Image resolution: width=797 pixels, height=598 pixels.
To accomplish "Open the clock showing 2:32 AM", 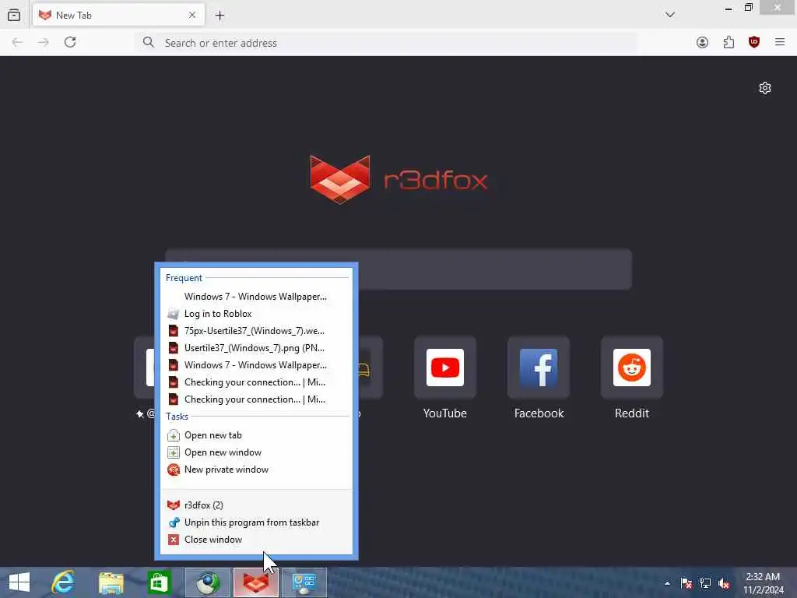I will [x=763, y=583].
